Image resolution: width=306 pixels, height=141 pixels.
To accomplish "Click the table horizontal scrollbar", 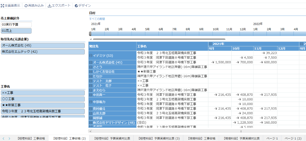I will coord(196,131).
